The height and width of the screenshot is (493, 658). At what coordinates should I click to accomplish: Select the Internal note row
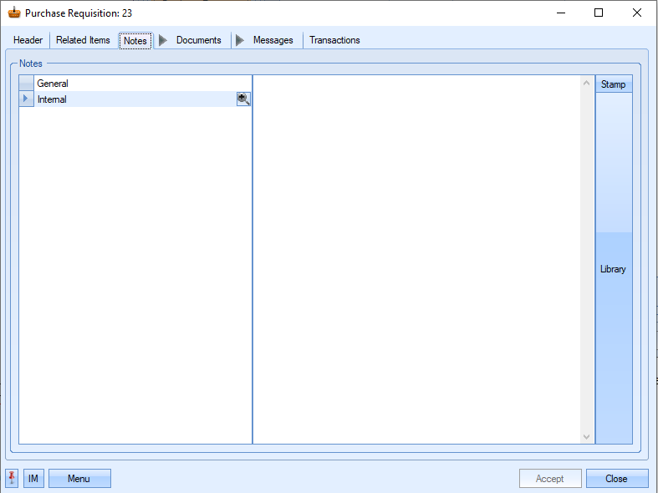[135, 99]
